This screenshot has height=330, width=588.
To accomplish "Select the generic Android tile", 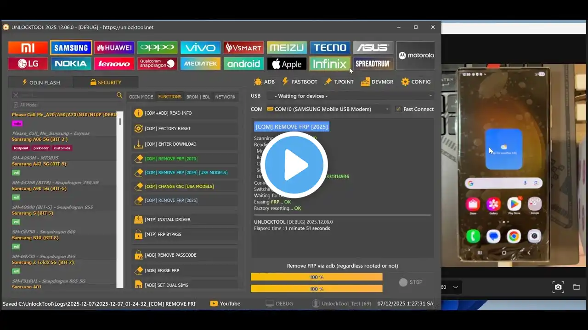I will pyautogui.click(x=243, y=64).
